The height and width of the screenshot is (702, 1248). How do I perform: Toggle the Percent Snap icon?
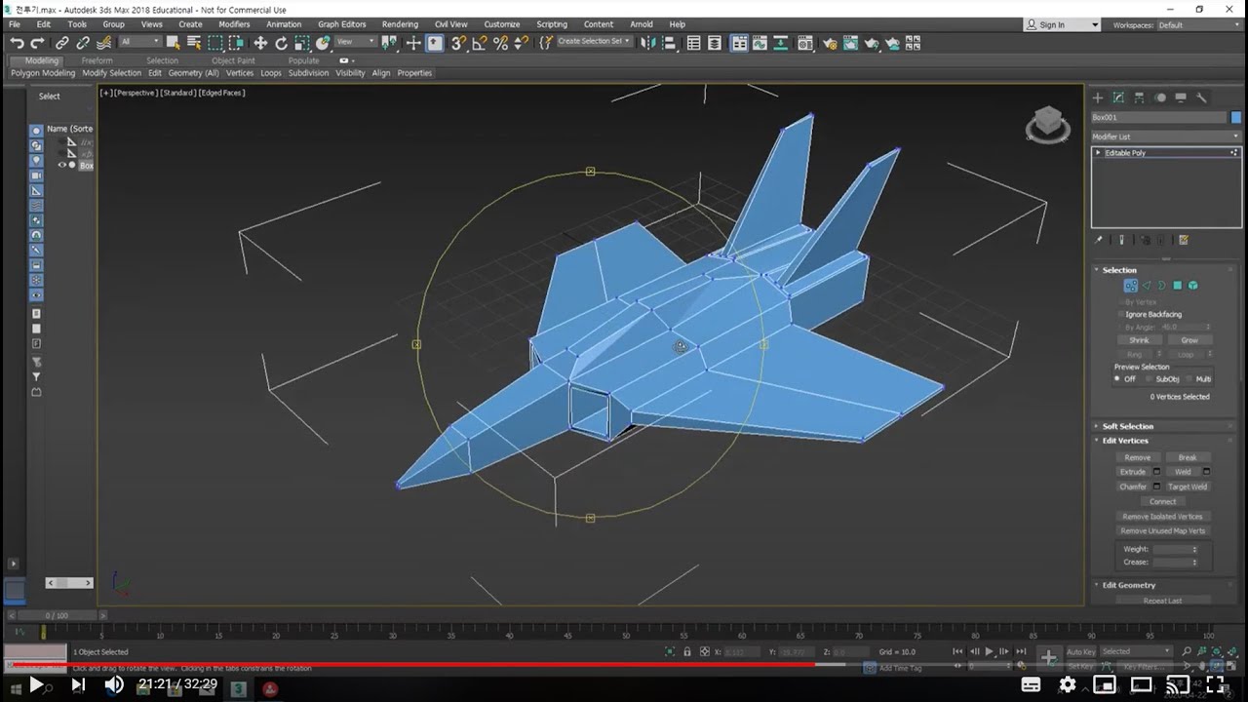(500, 43)
